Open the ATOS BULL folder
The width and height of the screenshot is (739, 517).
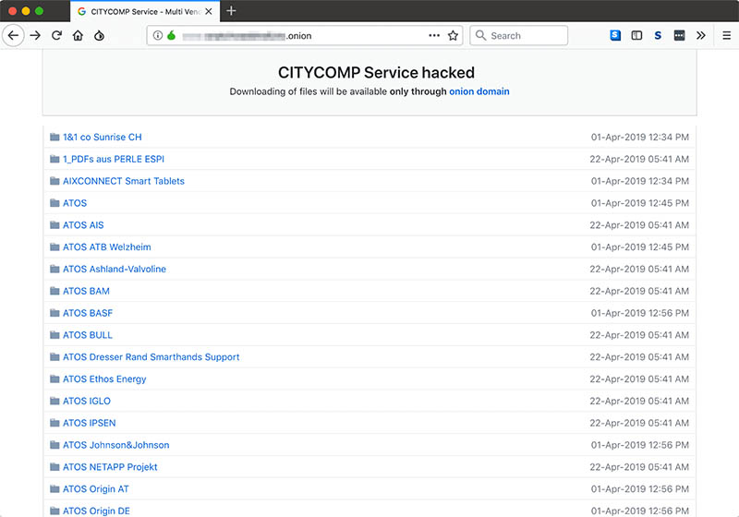point(88,335)
